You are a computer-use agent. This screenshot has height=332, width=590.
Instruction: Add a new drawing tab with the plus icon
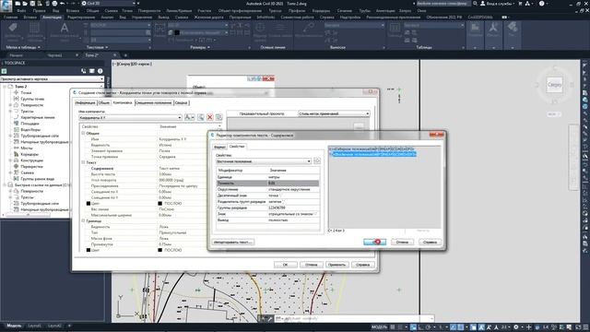(x=125, y=55)
